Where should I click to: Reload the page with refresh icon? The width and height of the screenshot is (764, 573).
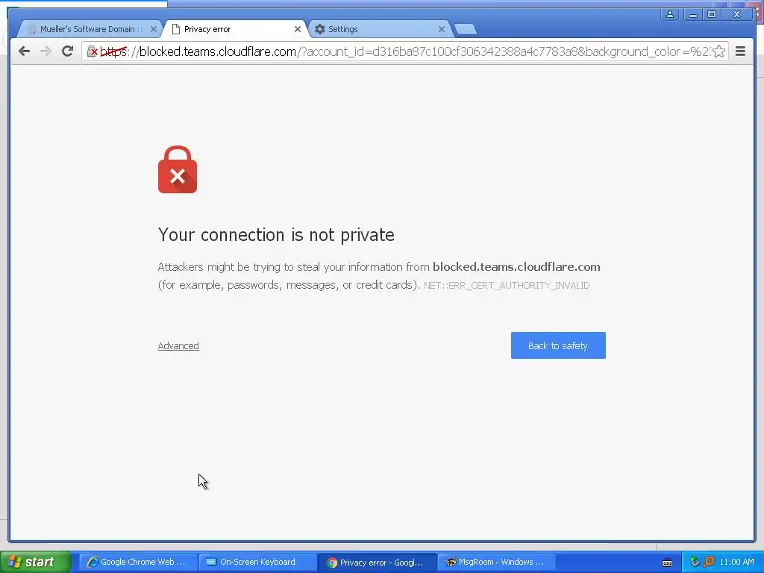[x=67, y=51]
